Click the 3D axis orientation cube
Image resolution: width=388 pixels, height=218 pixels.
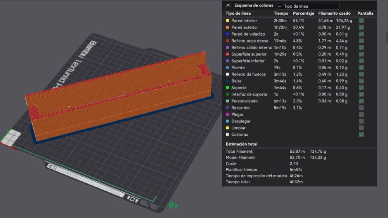click(x=11, y=138)
